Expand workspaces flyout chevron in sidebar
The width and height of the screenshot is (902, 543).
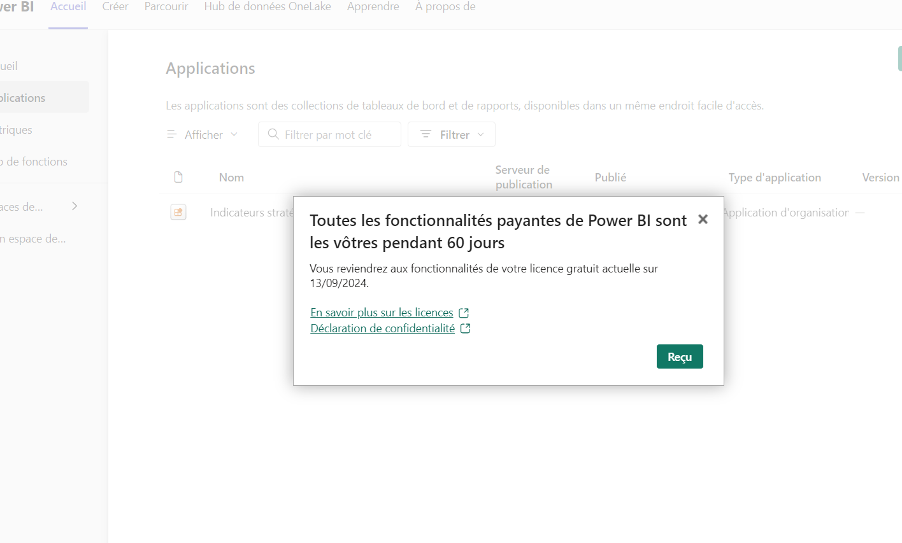pos(75,206)
